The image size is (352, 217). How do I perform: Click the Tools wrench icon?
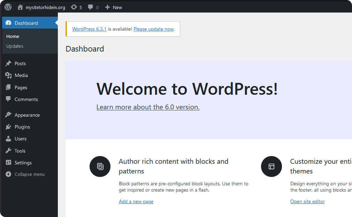[8, 151]
